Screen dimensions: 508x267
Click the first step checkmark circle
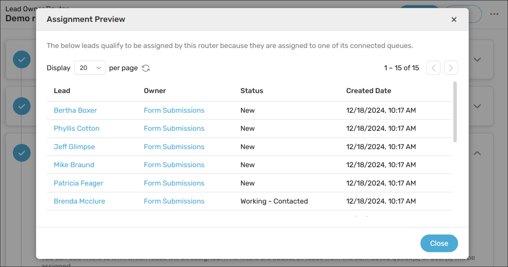tap(22, 60)
